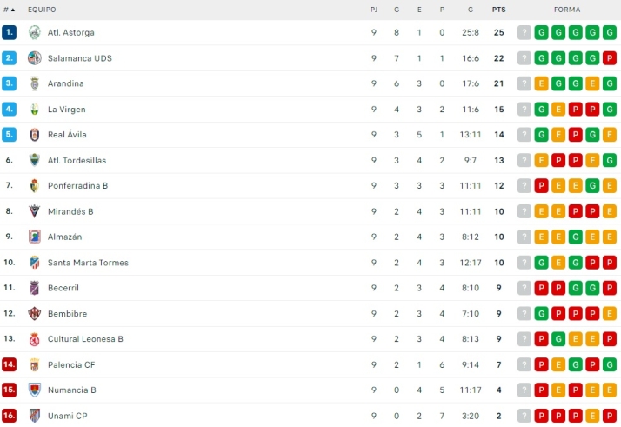Click the Real Ávila club badge
This screenshot has height=427, width=621.
(35, 135)
